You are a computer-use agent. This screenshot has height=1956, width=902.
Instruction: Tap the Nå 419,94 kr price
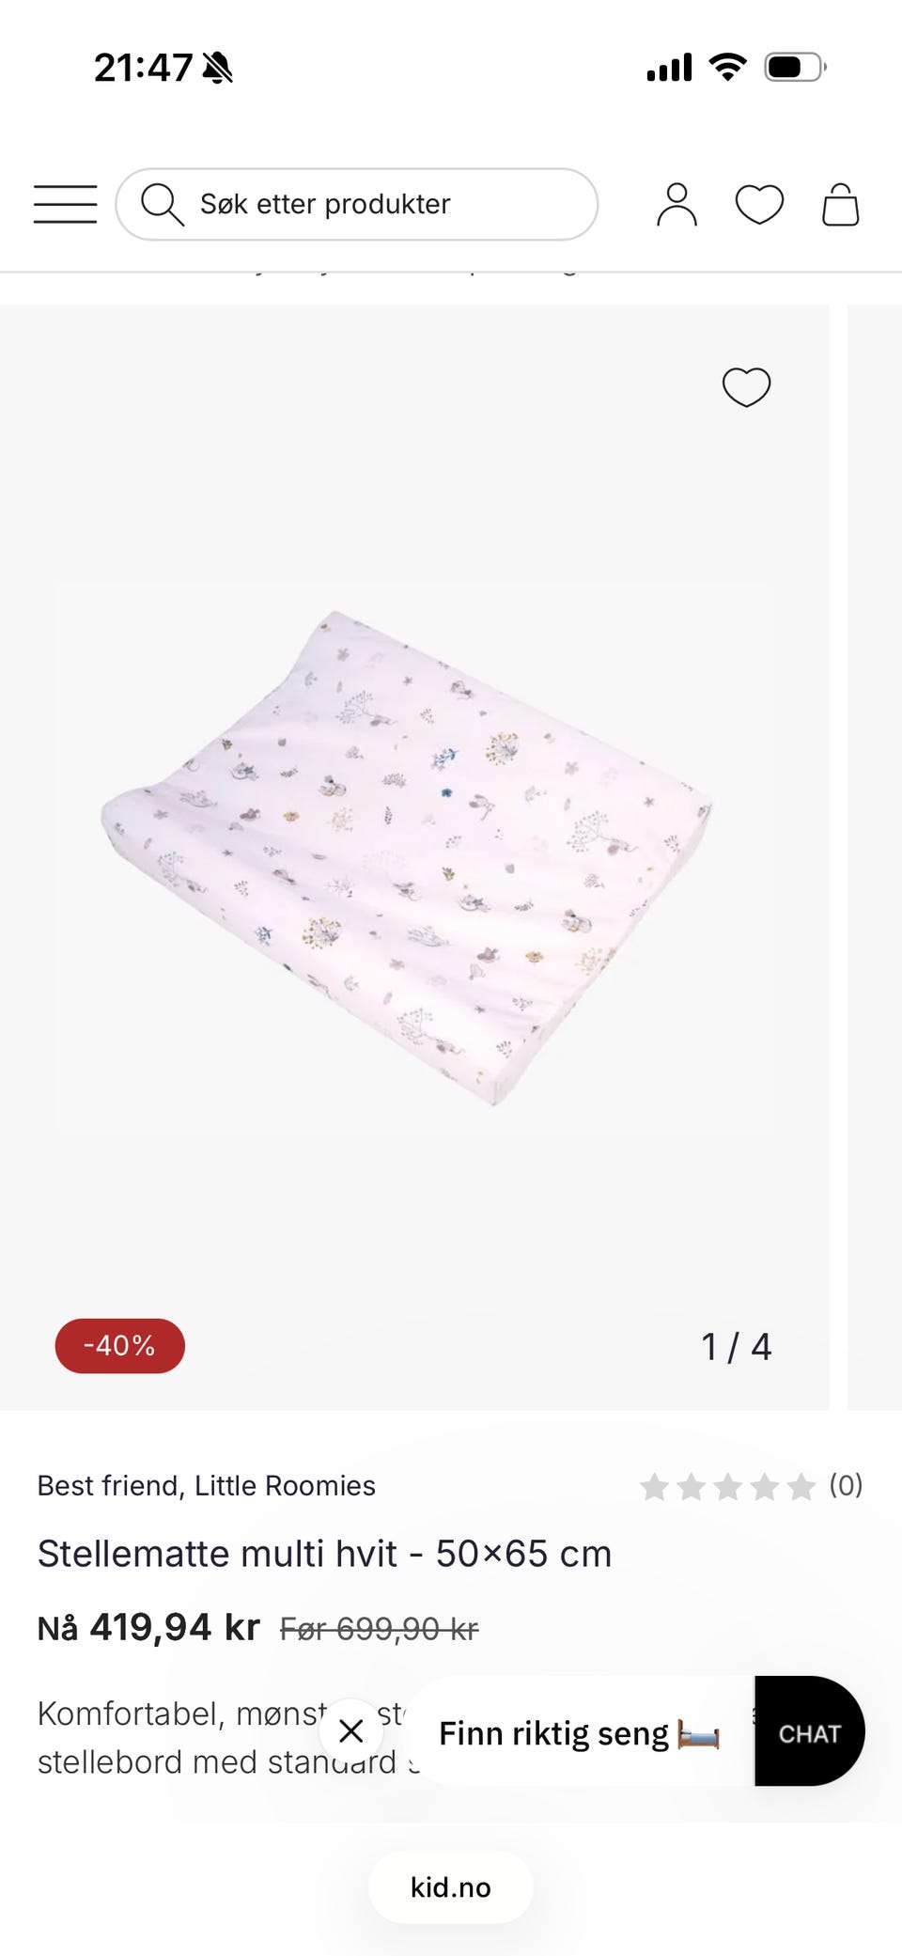(148, 1627)
